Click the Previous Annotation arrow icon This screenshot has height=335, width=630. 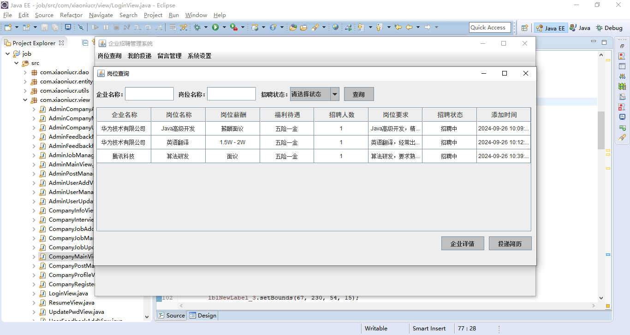[x=379, y=27]
